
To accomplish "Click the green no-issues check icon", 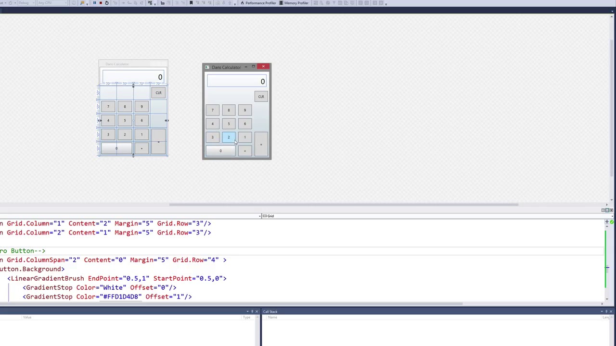I will pyautogui.click(x=612, y=222).
